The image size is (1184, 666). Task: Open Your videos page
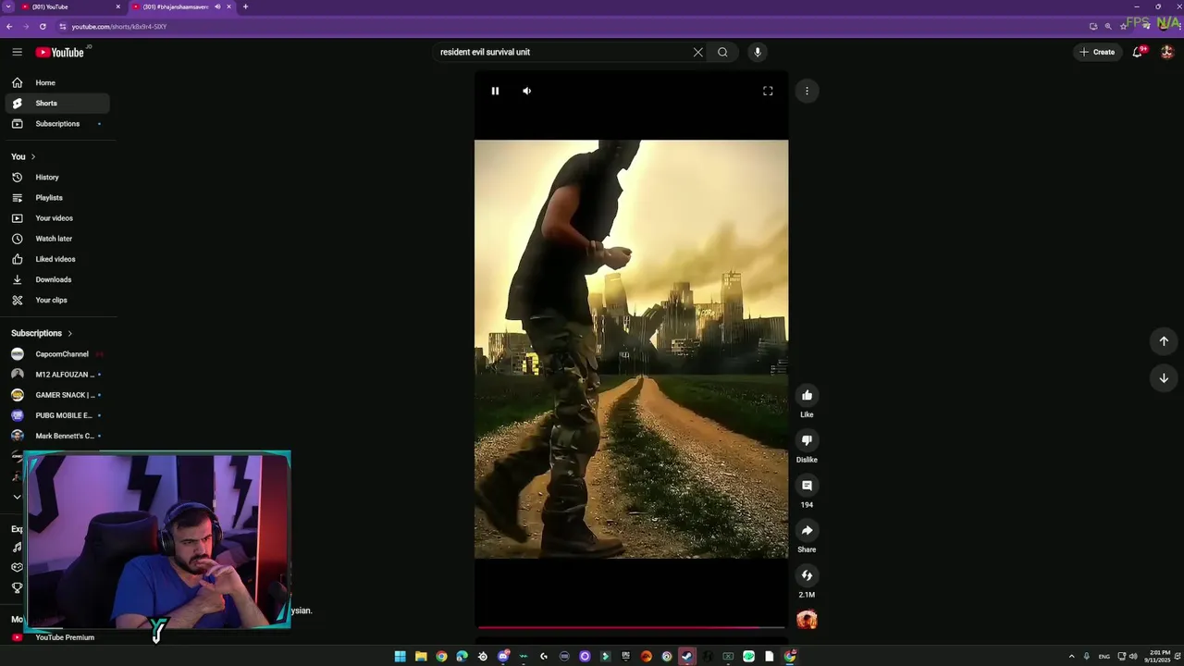[57, 217]
